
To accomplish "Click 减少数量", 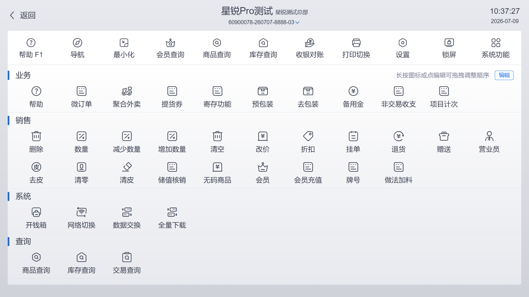I will (127, 142).
